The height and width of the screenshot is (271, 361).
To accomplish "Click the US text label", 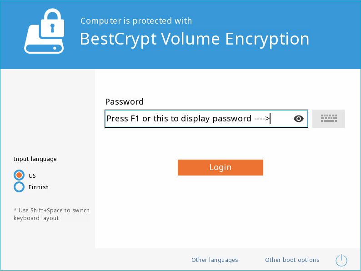I will pyautogui.click(x=32, y=176).
